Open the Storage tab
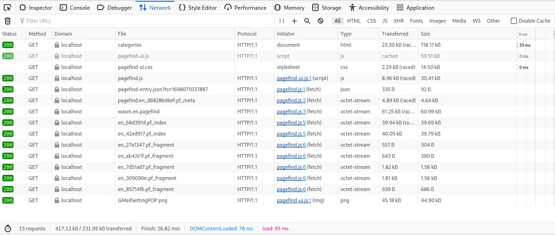The width and height of the screenshot is (555, 235). [327, 7]
